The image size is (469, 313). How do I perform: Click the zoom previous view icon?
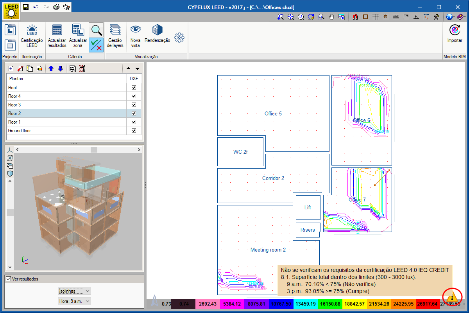click(x=281, y=17)
